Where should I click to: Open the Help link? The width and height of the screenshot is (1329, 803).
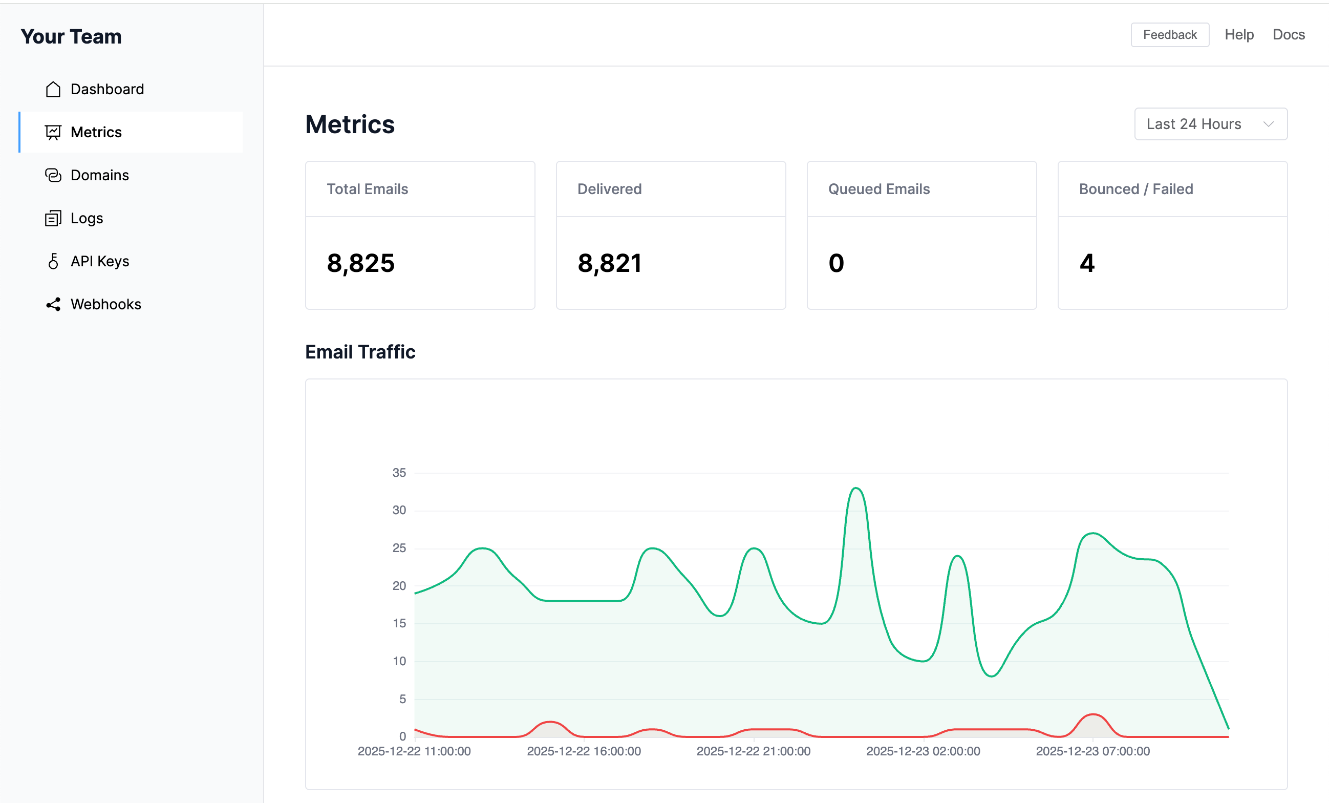[x=1238, y=34]
